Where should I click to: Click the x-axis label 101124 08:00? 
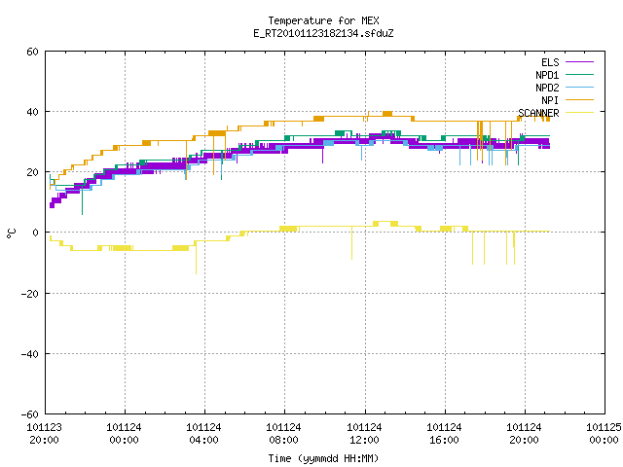[283, 434]
